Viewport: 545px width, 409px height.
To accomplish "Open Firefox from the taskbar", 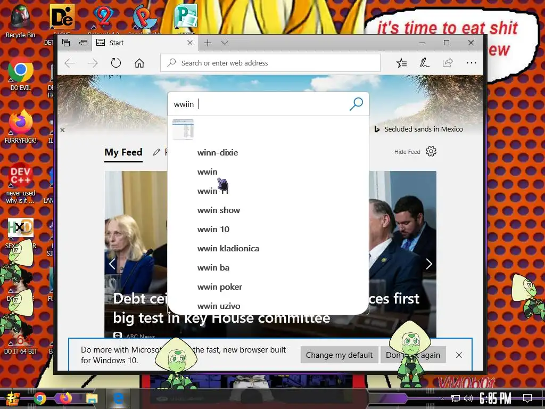I will click(x=65, y=398).
